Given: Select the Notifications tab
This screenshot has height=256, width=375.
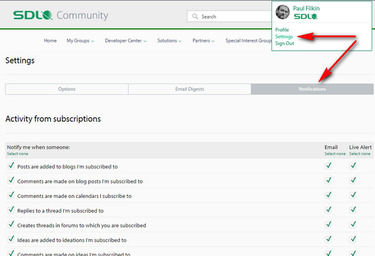Looking at the screenshot, I should (312, 89).
